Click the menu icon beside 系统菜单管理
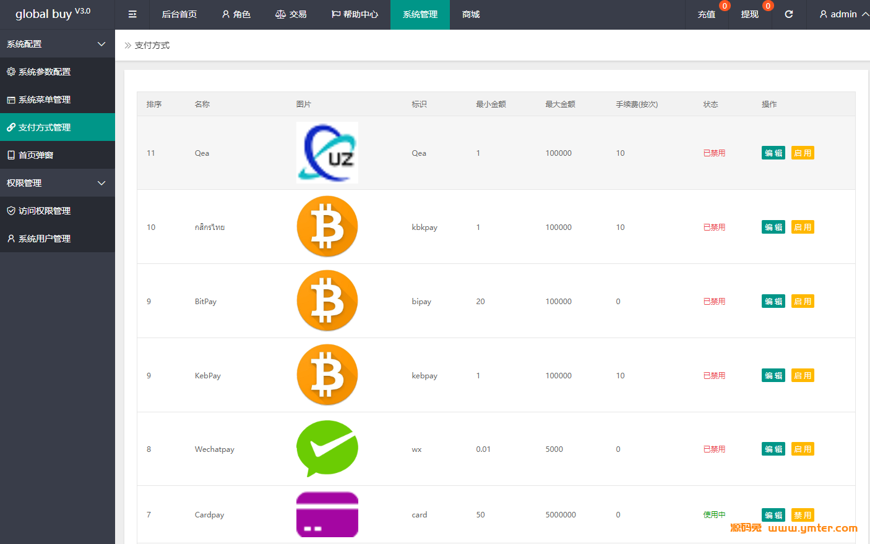Viewport: 870px width, 544px height. tap(11, 100)
